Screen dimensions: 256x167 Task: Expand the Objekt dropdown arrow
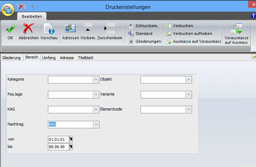(x=189, y=79)
